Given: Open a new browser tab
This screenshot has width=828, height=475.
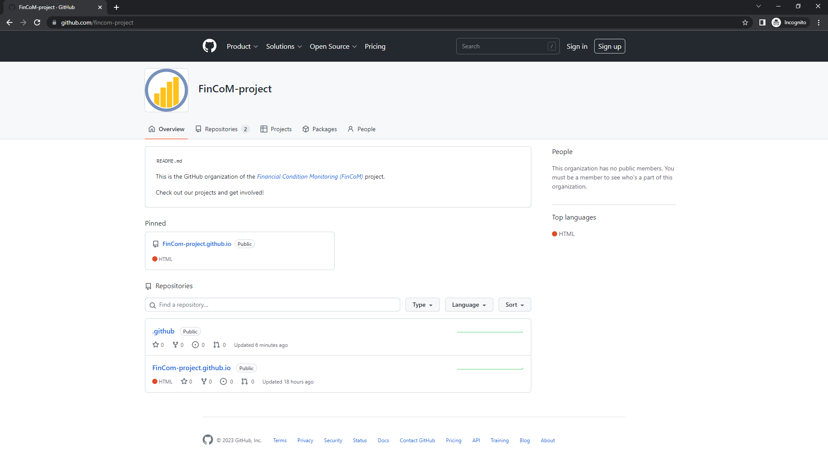Looking at the screenshot, I should coord(116,7).
